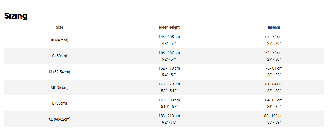
Task: Select the XL (60-62cm) size cell
Action: pos(60,119)
